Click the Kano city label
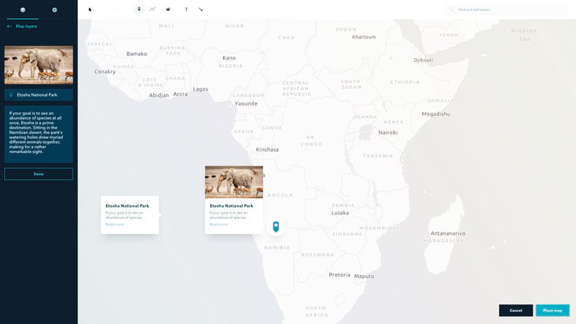Viewport: 576px width, 324px height. coord(229,58)
